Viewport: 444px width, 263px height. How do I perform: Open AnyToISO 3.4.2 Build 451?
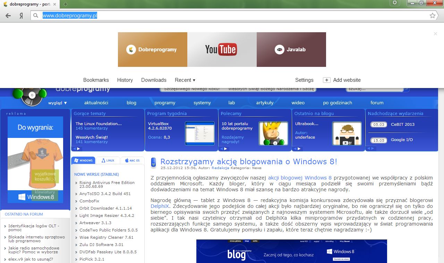point(105,194)
